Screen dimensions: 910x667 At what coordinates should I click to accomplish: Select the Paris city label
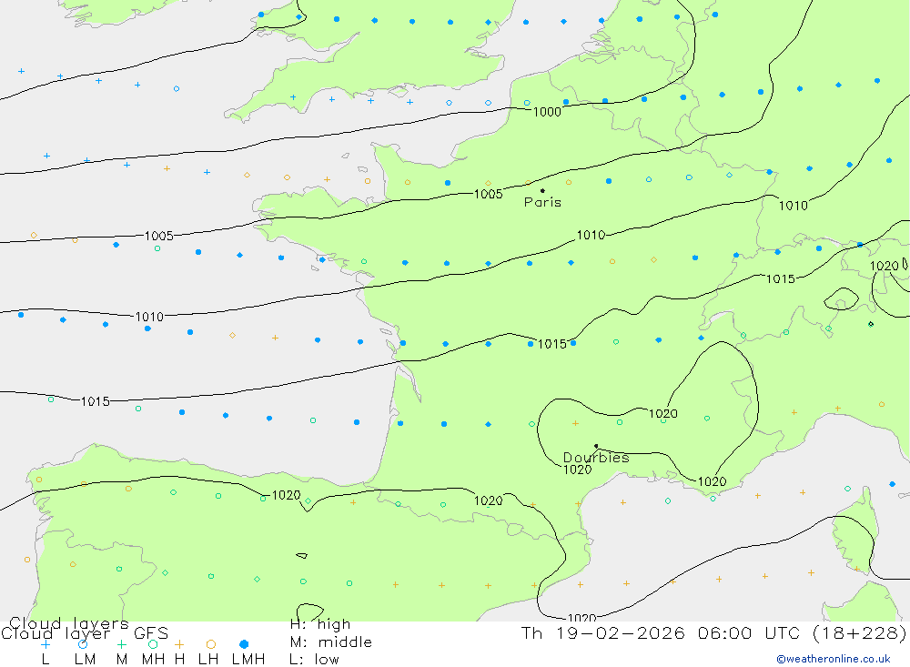[x=542, y=202]
